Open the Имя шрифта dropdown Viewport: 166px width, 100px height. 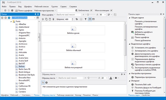[x=55, y=15]
